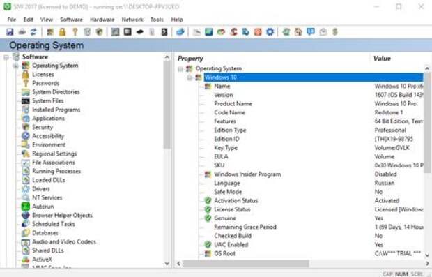The width and height of the screenshot is (432, 277).
Task: Click NUM indicator in status bar
Action: [402, 274]
